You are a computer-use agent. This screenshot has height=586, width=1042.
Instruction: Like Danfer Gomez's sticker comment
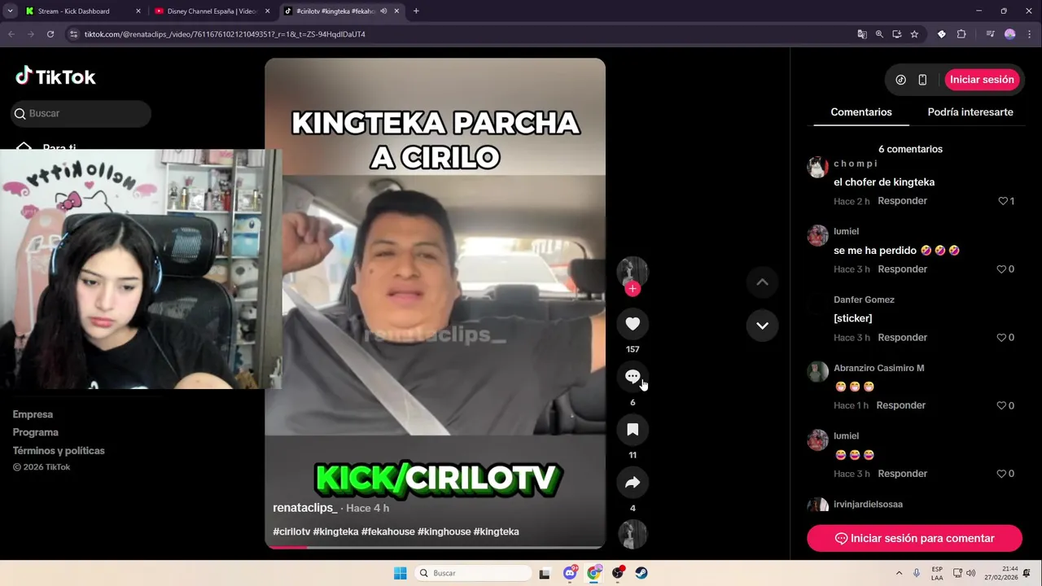point(1002,338)
